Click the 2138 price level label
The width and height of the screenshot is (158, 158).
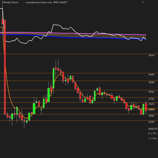pyautogui.click(x=151, y=122)
